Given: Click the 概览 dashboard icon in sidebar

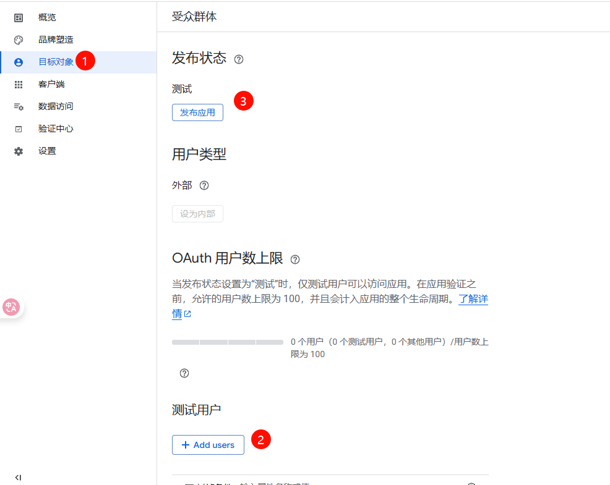Looking at the screenshot, I should coord(19,17).
